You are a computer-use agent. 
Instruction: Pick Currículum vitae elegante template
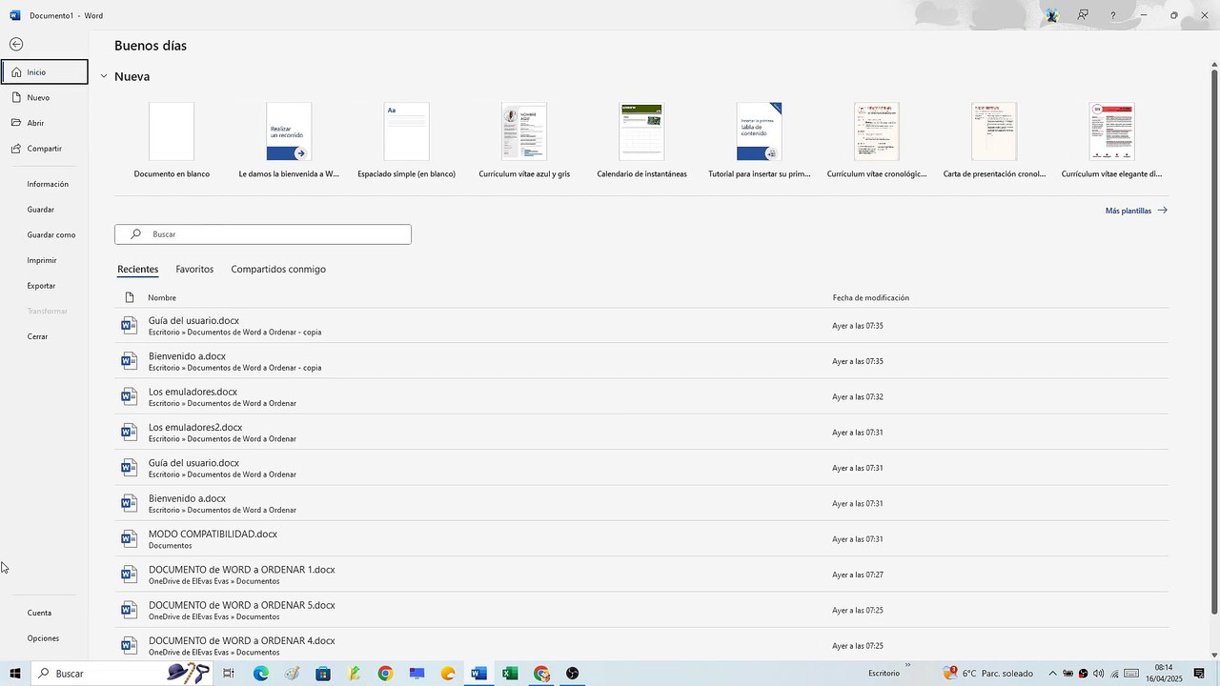tap(1111, 140)
